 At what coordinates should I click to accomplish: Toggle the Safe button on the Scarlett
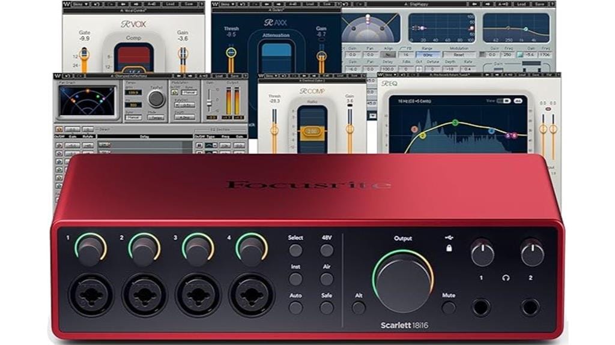(326, 308)
